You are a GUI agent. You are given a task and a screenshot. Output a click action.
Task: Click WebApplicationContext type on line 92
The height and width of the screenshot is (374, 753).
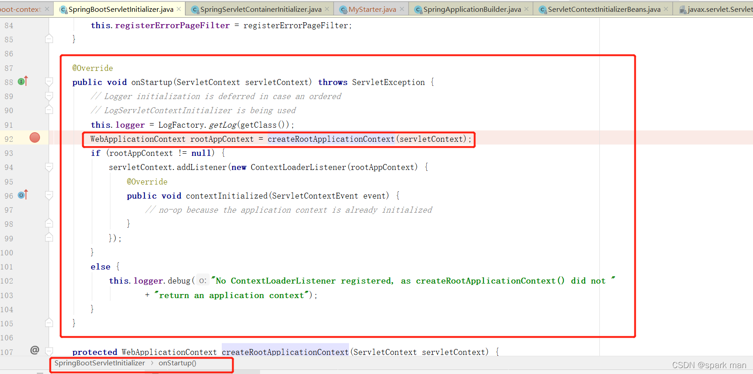point(138,139)
